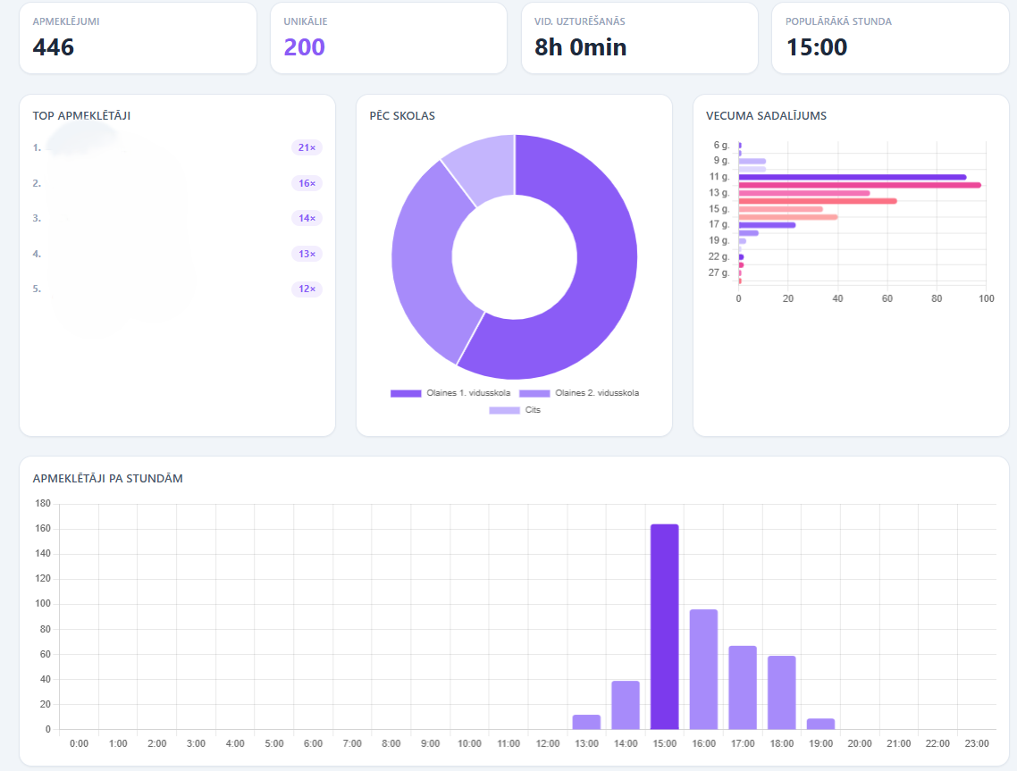
Task: Toggle the Olaines 1. vidusskola legend item
Action: click(x=450, y=393)
